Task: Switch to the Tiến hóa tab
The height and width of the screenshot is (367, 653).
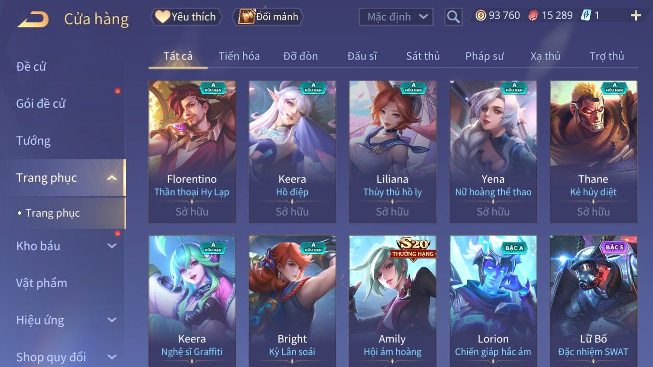Action: pos(239,56)
